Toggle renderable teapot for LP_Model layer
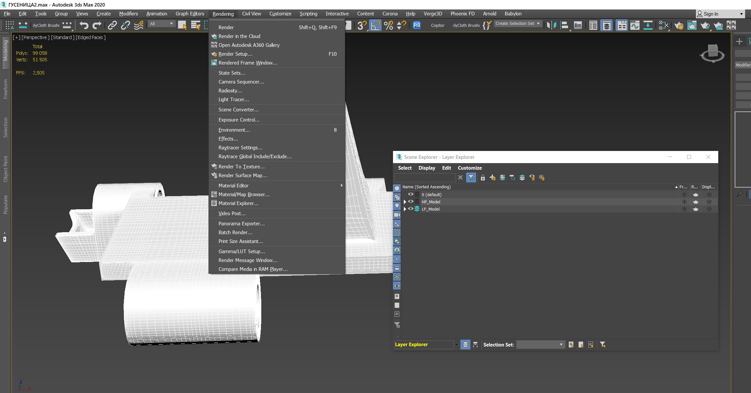This screenshot has height=393, width=751. (695, 209)
